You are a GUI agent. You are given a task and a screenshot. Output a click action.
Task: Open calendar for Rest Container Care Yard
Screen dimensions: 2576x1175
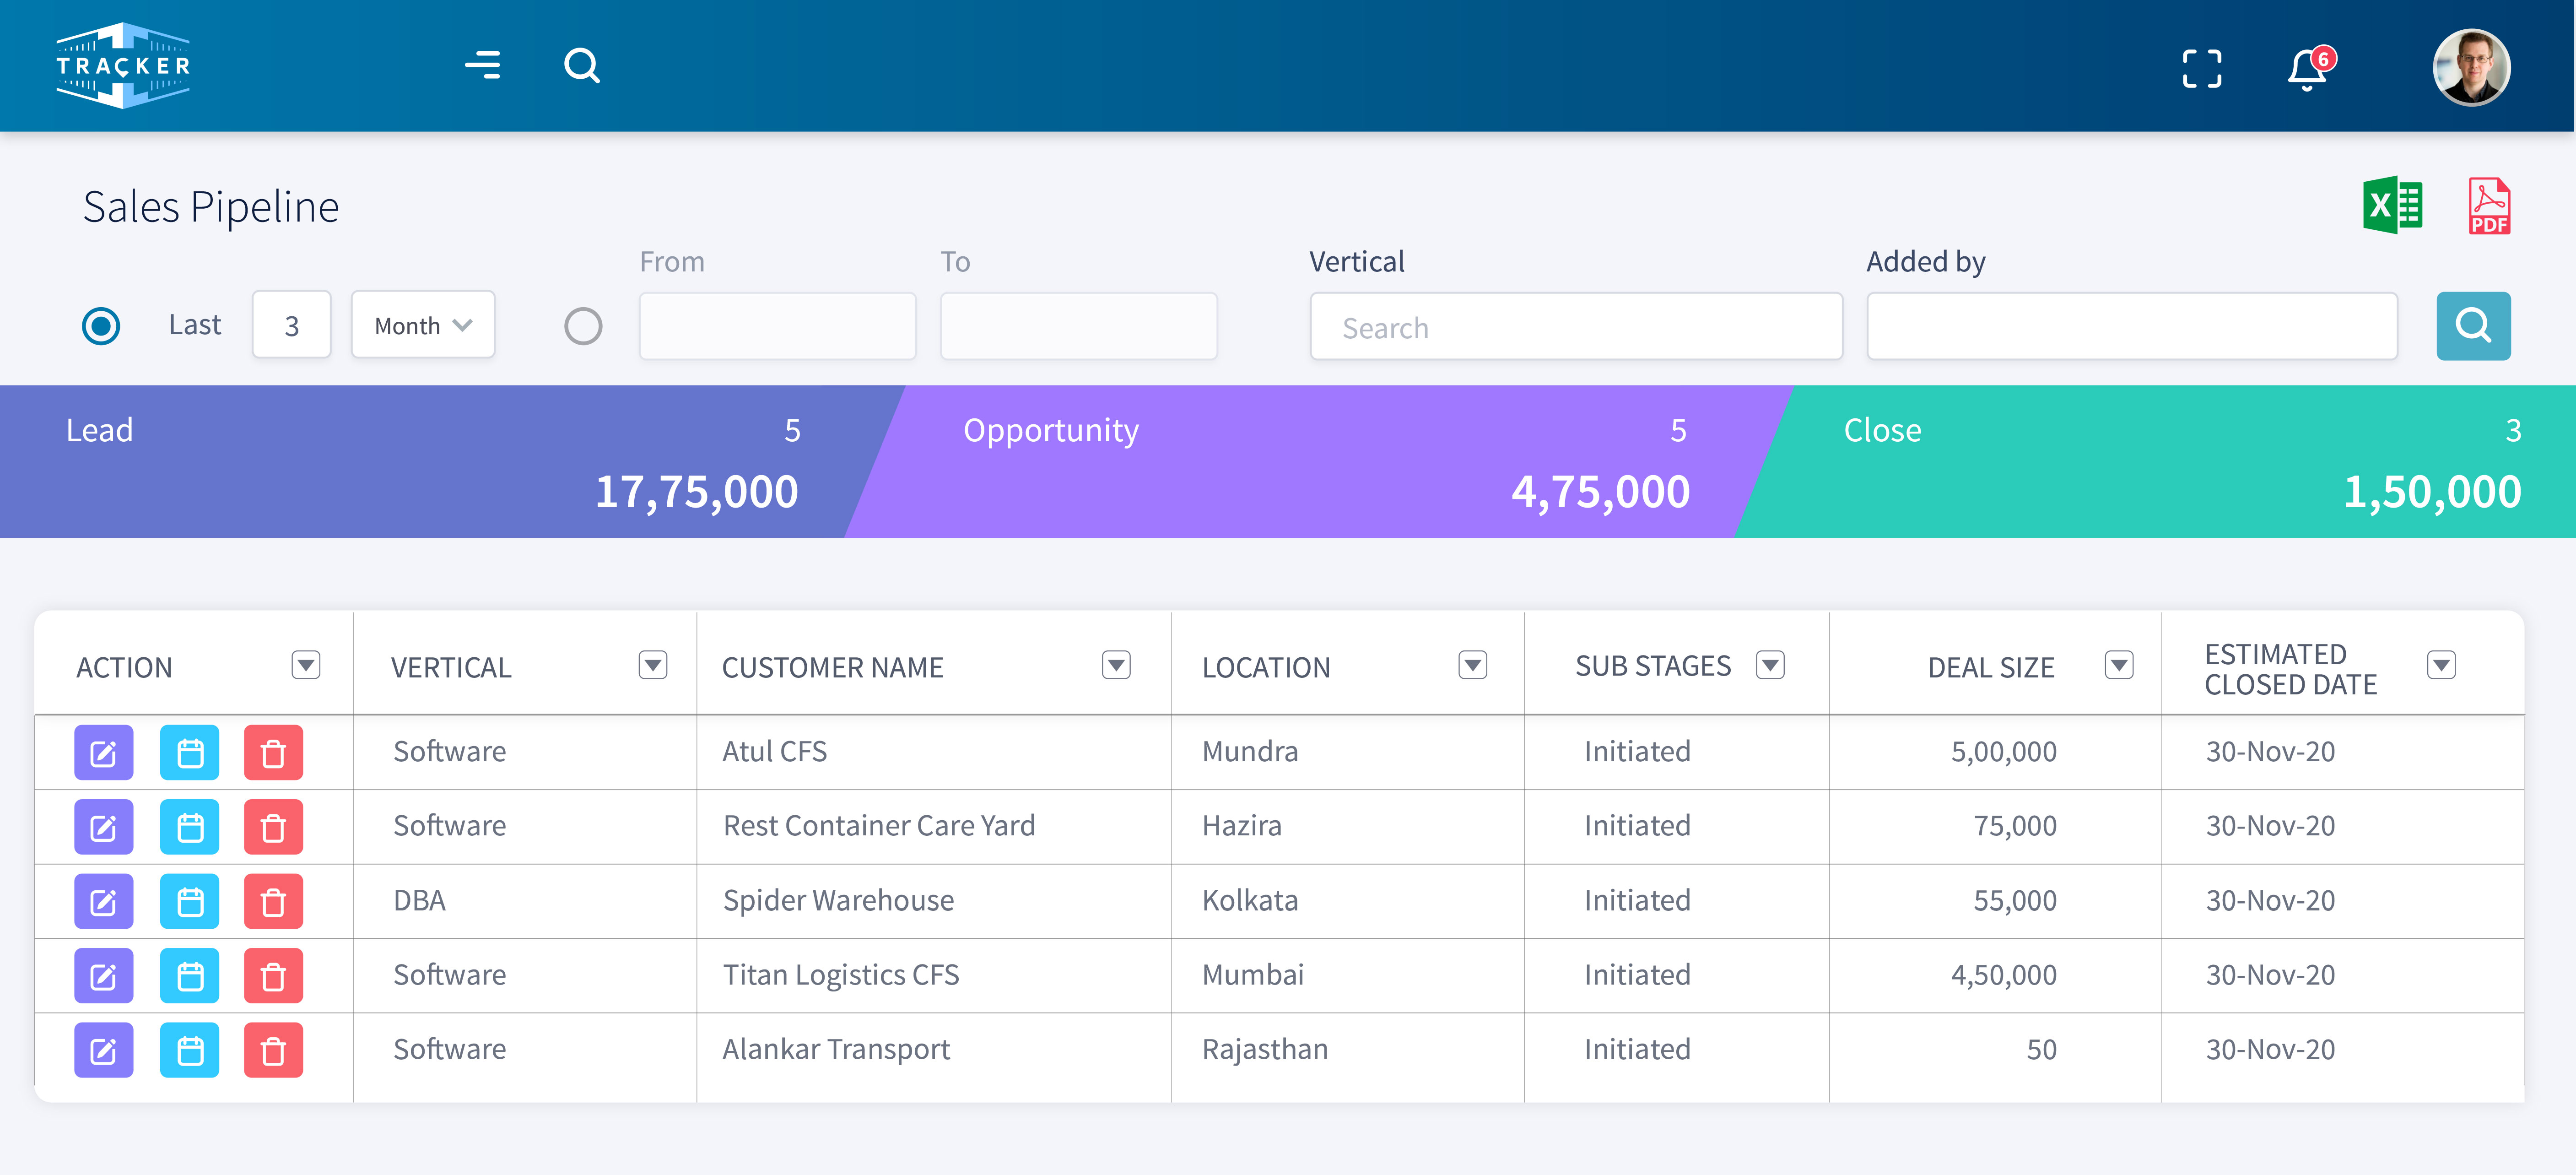click(x=190, y=827)
